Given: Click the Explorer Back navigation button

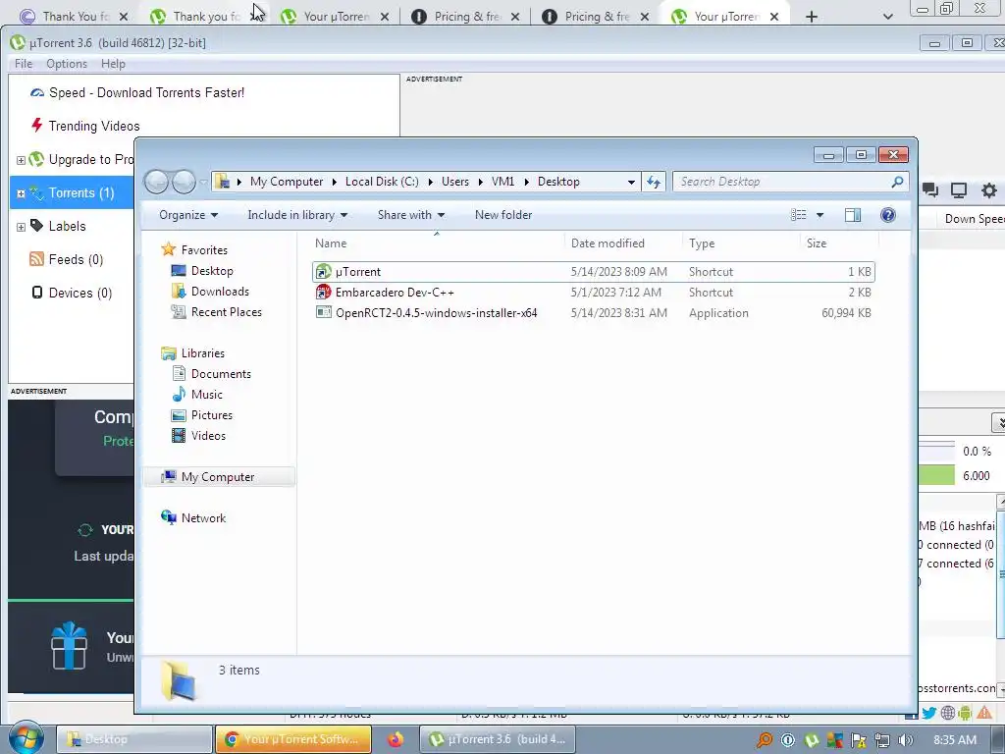Looking at the screenshot, I should pyautogui.click(x=156, y=182).
